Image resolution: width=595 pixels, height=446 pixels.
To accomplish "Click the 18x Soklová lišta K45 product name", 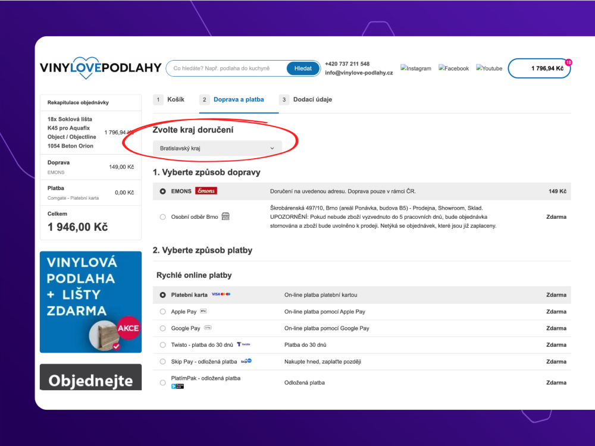I will tap(72, 133).
